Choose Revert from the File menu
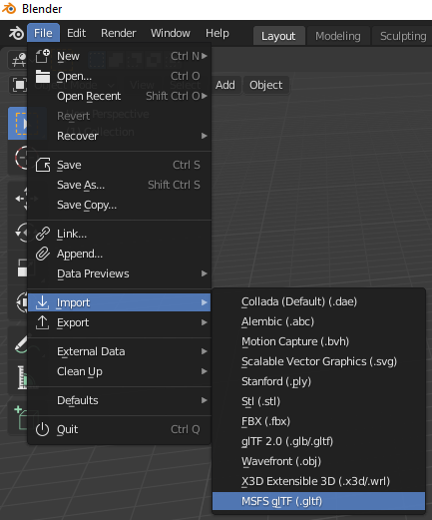The height and width of the screenshot is (520, 432). pyautogui.click(x=120, y=116)
